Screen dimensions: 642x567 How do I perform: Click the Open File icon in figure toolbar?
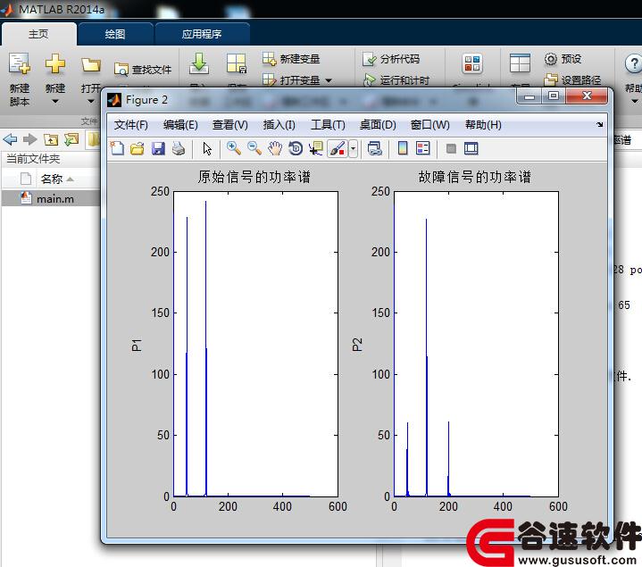point(138,148)
